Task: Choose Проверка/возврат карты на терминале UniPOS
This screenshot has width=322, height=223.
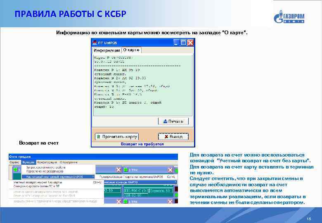Action: pos(137,177)
